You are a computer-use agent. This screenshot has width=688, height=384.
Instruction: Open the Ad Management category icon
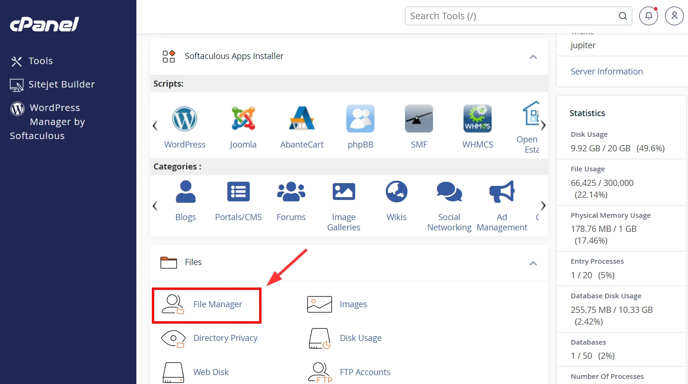tap(502, 192)
